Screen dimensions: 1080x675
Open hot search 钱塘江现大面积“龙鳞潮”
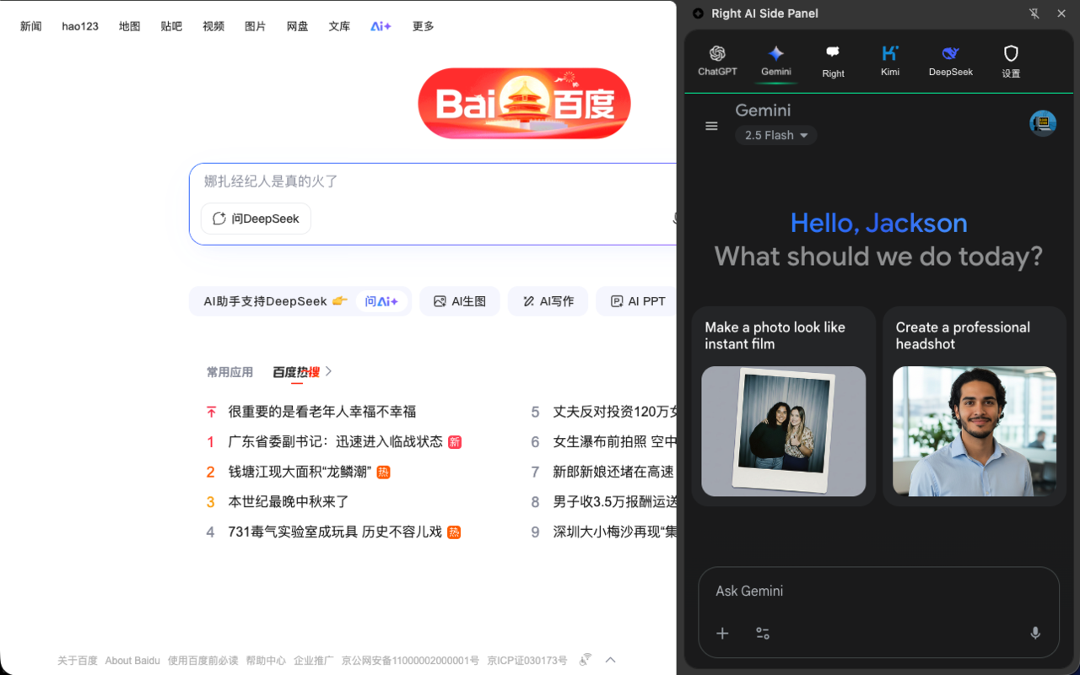(x=299, y=472)
